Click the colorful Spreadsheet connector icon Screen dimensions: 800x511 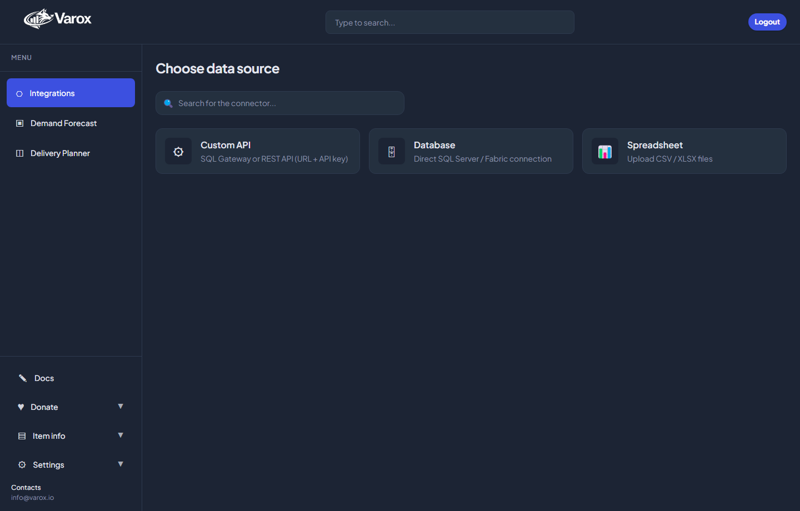(605, 151)
